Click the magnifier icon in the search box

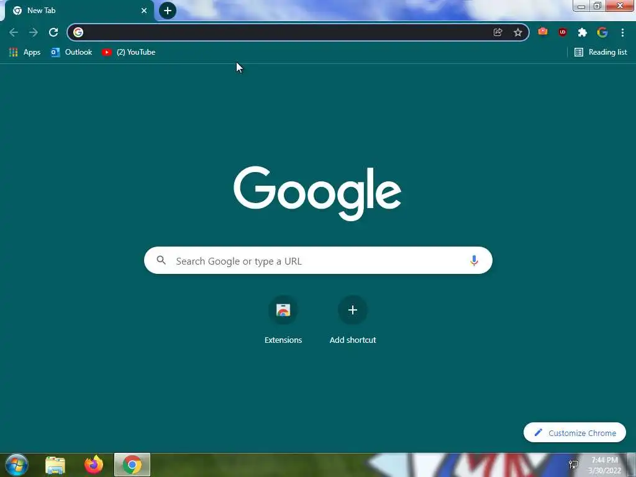point(161,260)
